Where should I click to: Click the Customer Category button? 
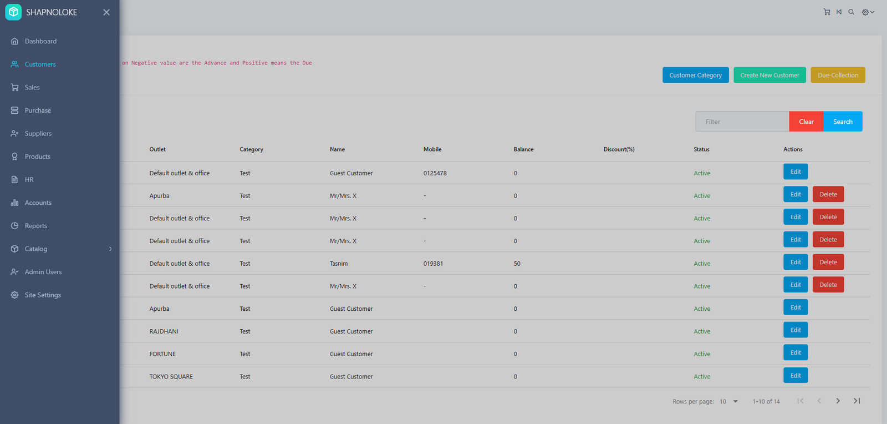click(x=695, y=75)
